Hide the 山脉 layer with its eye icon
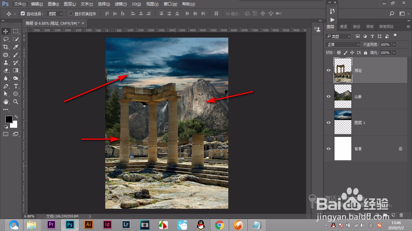The image size is (412, 231). [x=329, y=97]
